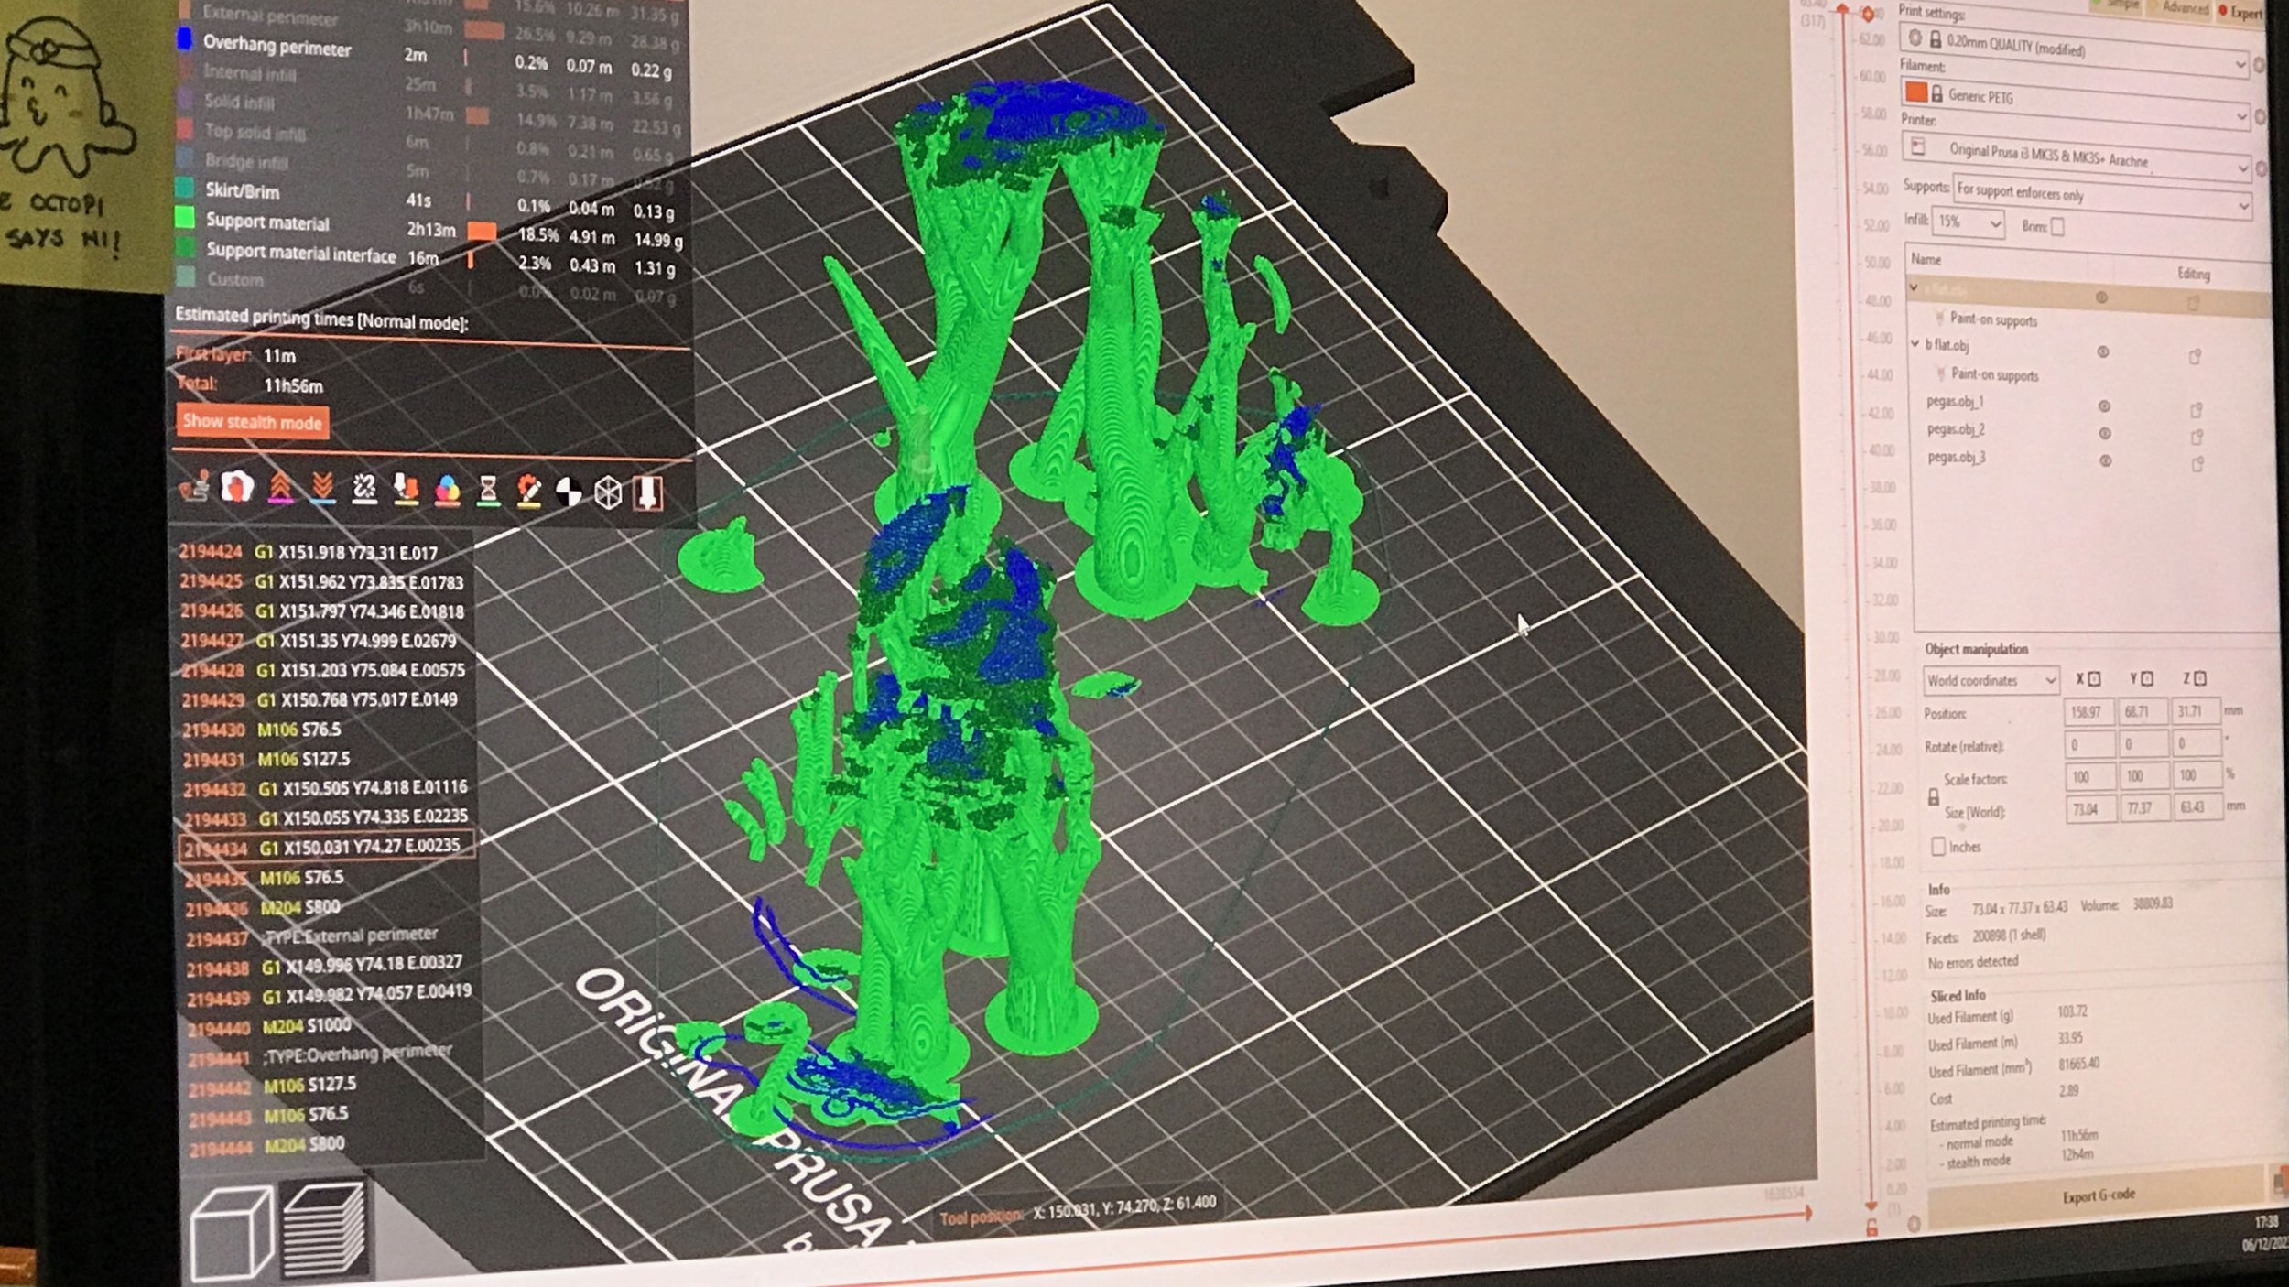Viewport: 2289px width, 1287px height.
Task: Open Print settings gear beside quality dropdown
Action: (x=2259, y=65)
